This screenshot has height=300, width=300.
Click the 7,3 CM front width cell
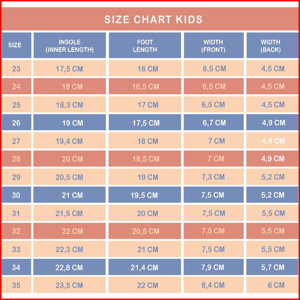coord(214,177)
